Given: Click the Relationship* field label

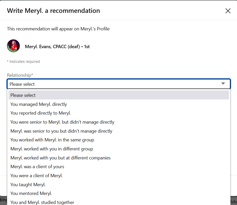Looking at the screenshot, I should [x=20, y=75].
